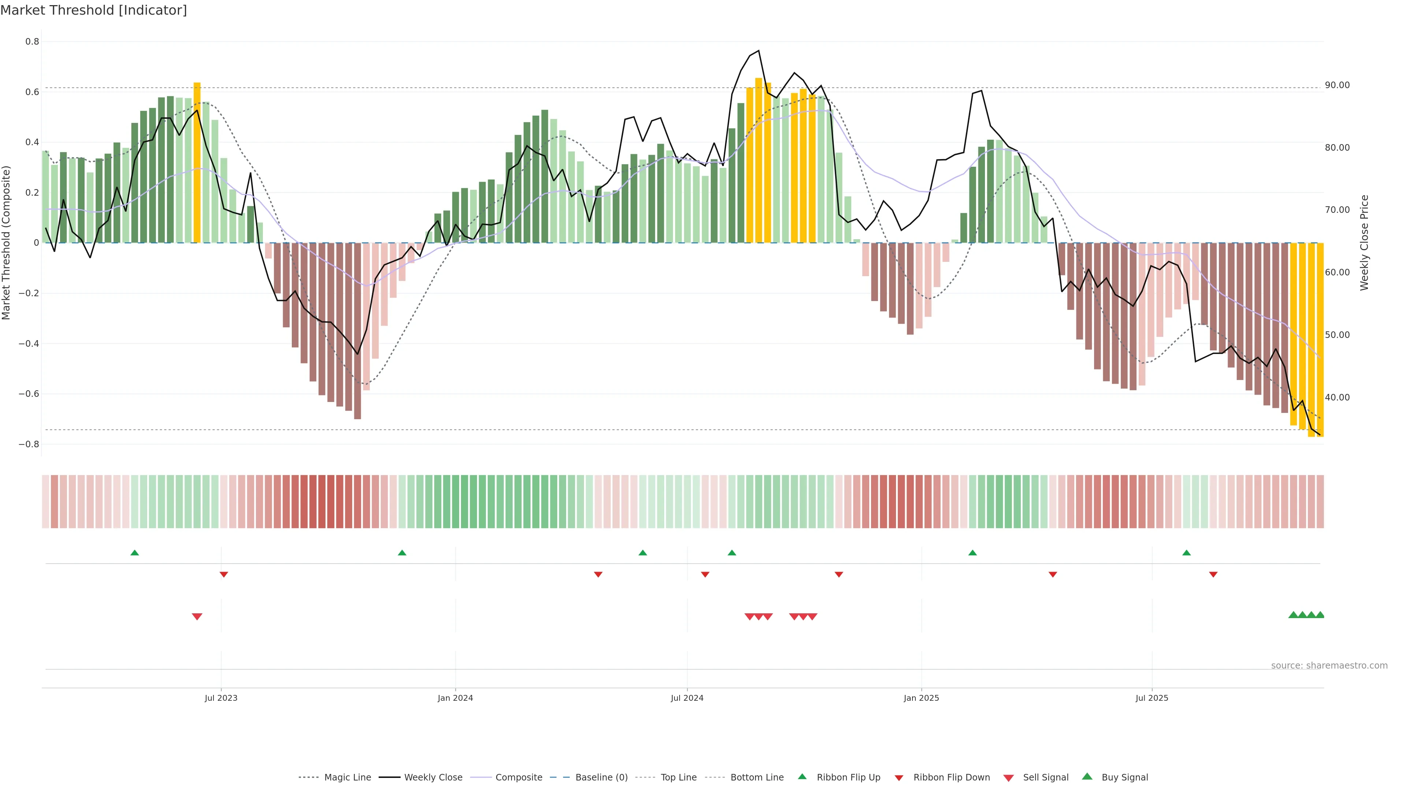Click the Jan 2024 x-axis label
Image resolution: width=1406 pixels, height=790 pixels.
(x=455, y=698)
